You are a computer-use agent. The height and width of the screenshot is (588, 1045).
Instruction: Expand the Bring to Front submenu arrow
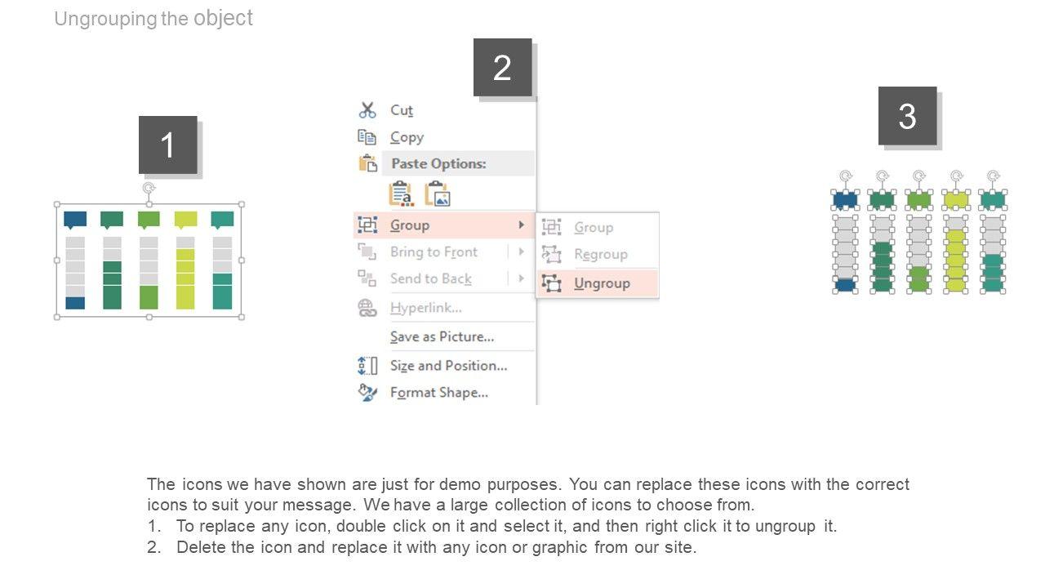coord(521,252)
